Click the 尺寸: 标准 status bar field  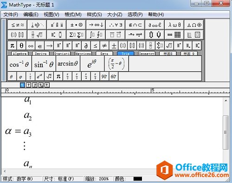(x=63, y=179)
